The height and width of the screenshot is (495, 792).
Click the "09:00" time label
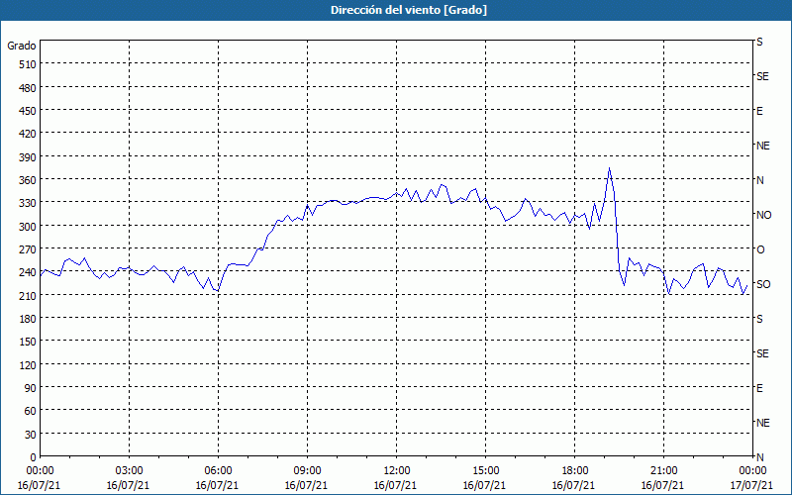tap(307, 471)
